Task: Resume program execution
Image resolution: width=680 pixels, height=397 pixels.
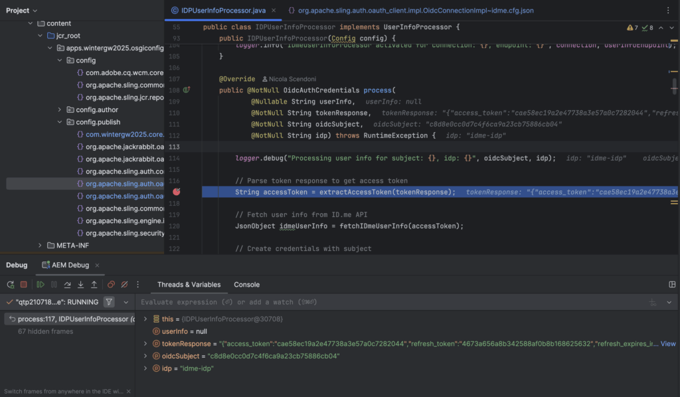Action: [x=41, y=285]
